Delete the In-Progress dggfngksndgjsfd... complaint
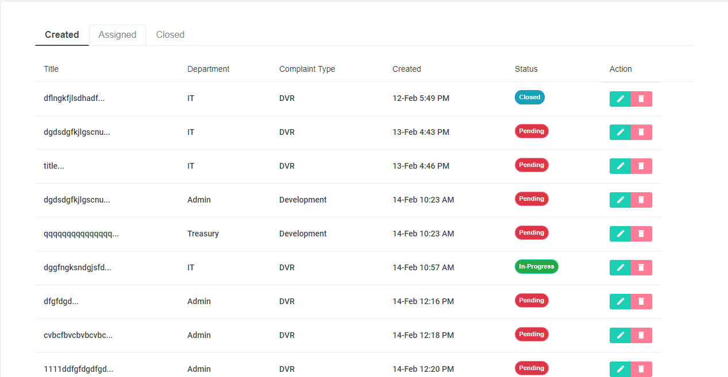The height and width of the screenshot is (377, 728). 641,268
